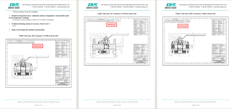The height and width of the screenshot is (109, 233).
Task: Click the 'Page 6 of 53' page number
Action: 195,105
